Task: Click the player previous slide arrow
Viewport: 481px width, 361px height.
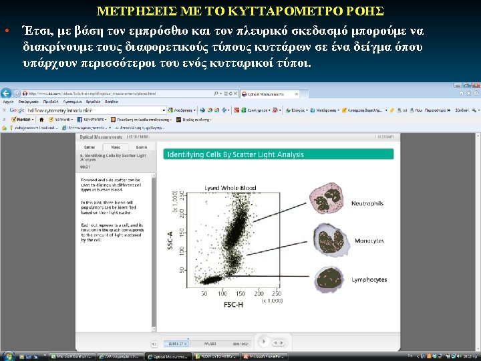Action: click(276, 342)
